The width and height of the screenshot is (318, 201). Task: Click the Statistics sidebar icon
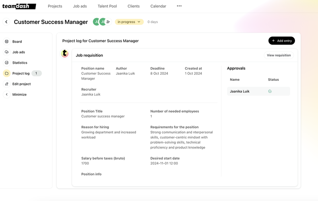point(7,62)
